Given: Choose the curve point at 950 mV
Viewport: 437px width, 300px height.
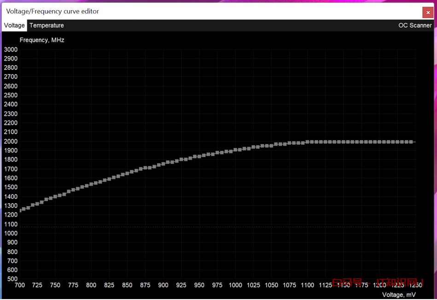Looking at the screenshot, I should [x=199, y=156].
